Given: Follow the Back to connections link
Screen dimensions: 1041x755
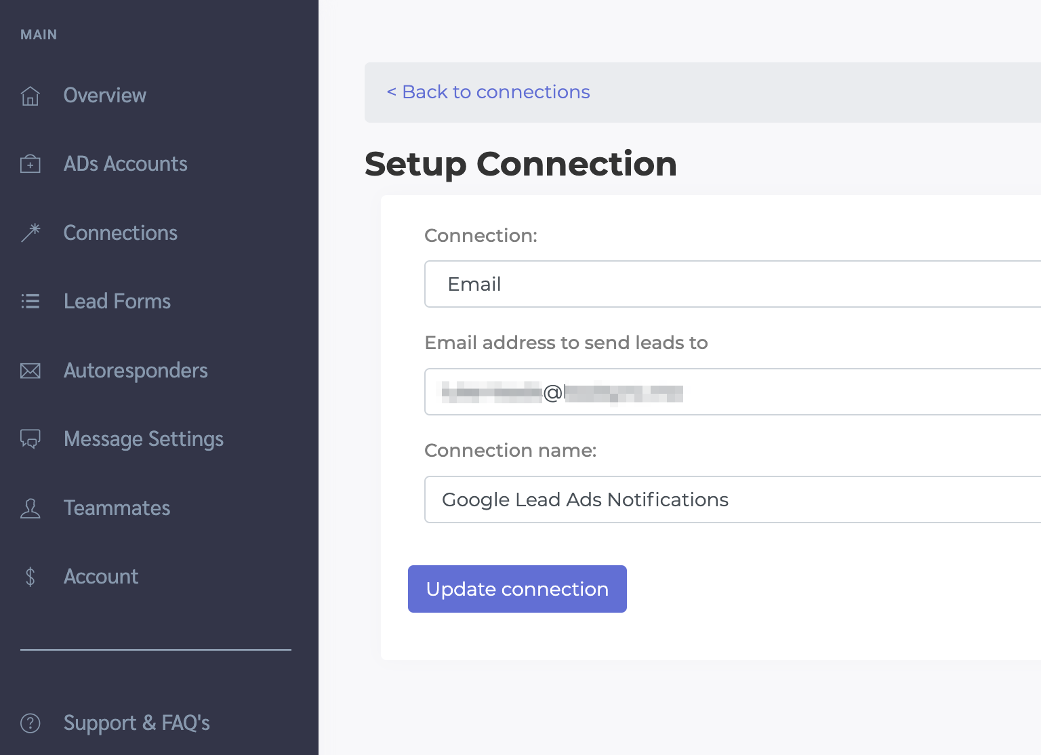Looking at the screenshot, I should [x=487, y=92].
